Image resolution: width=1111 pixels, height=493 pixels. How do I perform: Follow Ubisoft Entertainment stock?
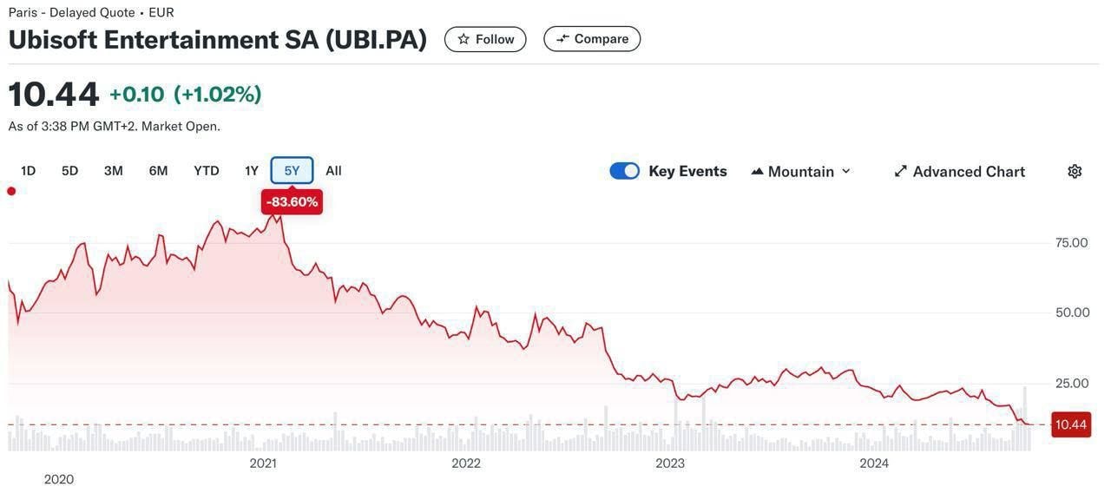(x=485, y=39)
